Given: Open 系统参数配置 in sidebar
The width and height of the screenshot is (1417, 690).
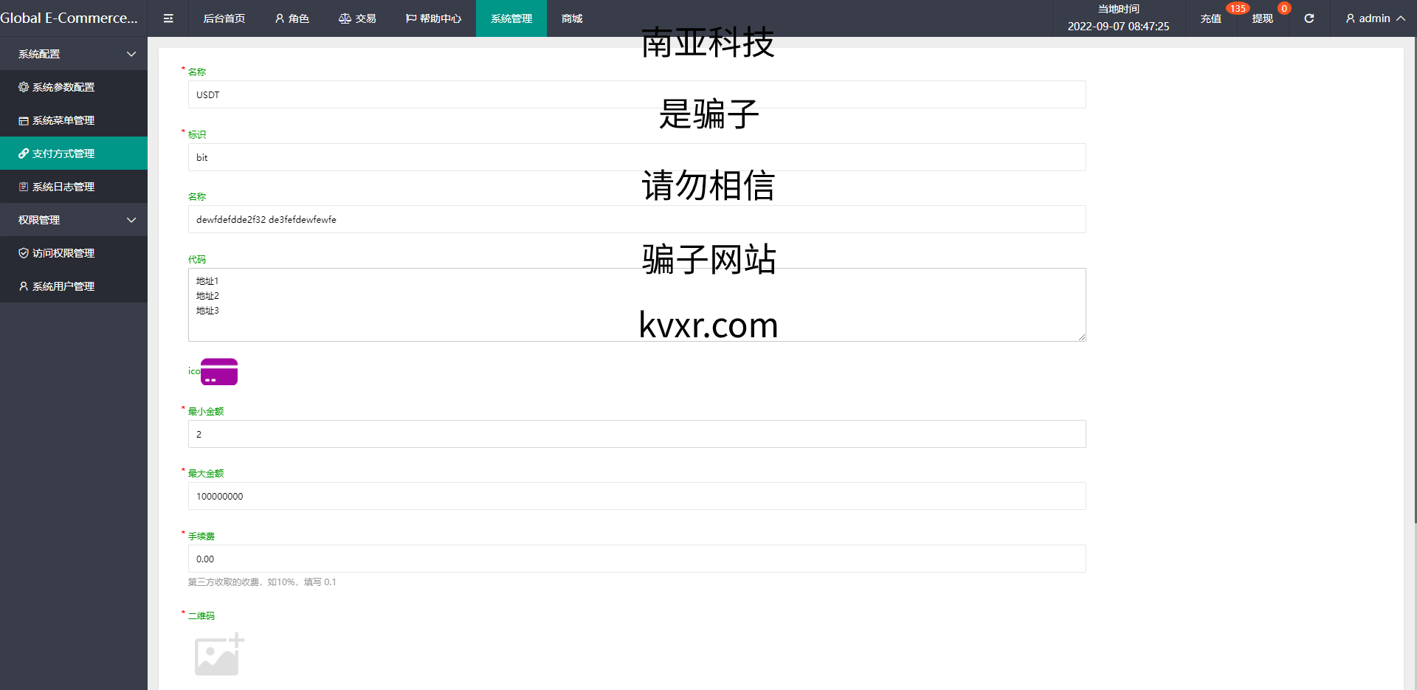Looking at the screenshot, I should [x=74, y=87].
